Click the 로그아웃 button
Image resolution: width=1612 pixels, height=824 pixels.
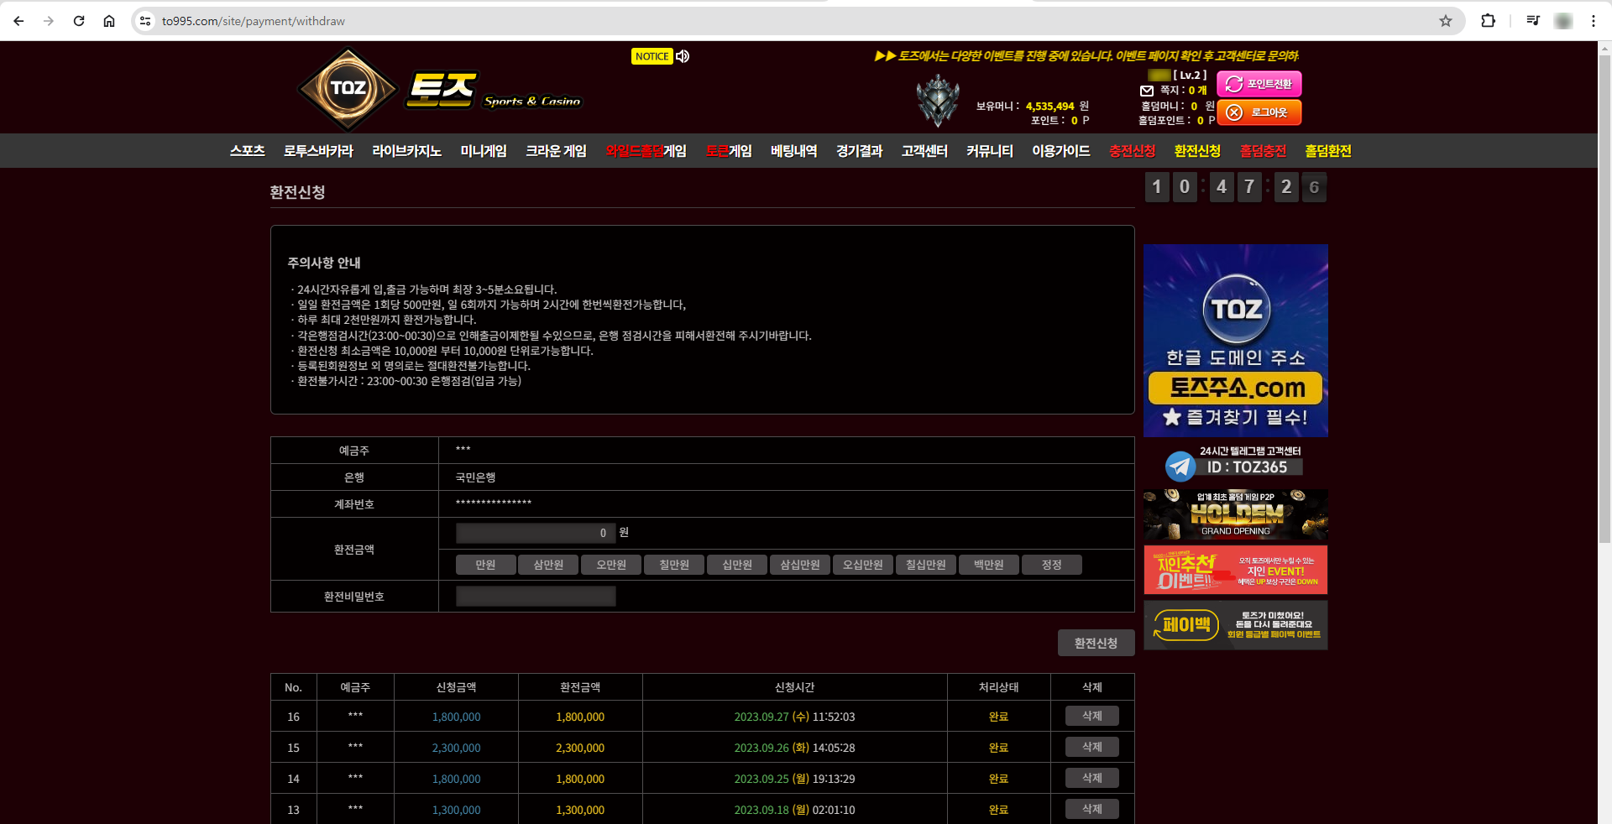pyautogui.click(x=1259, y=112)
